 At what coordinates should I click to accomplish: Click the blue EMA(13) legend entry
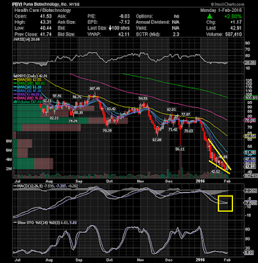pyautogui.click(x=28, y=91)
